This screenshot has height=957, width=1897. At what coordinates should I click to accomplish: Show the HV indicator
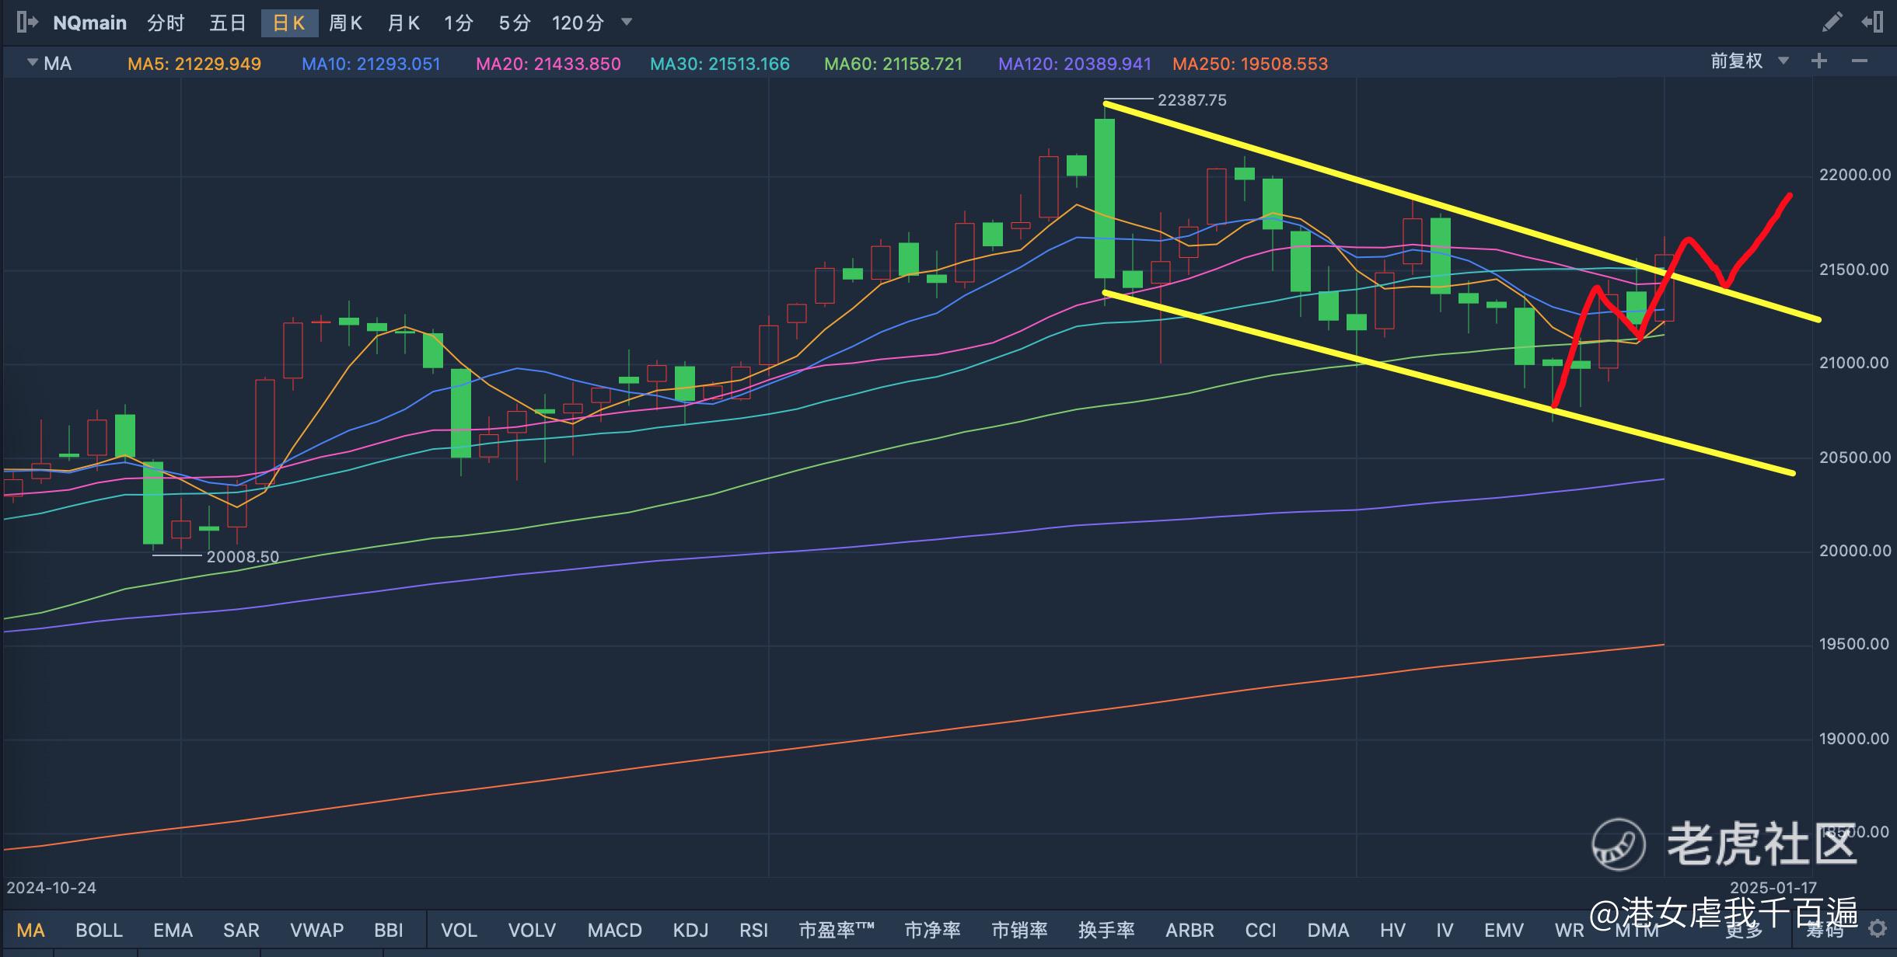coord(1392,930)
